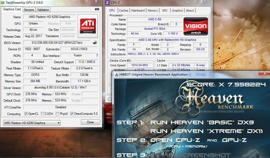This screenshot has height=158, width=270.
Task: Open the Caches tab in CPU-Z
Action: coord(124,11)
